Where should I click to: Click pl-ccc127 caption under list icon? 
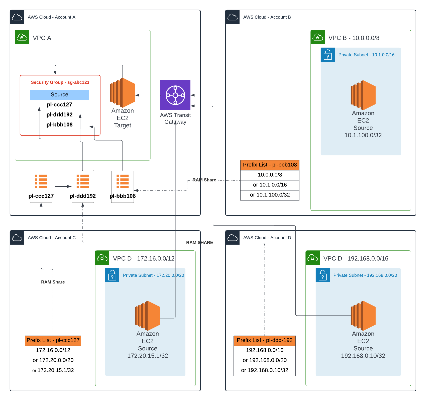coord(41,196)
